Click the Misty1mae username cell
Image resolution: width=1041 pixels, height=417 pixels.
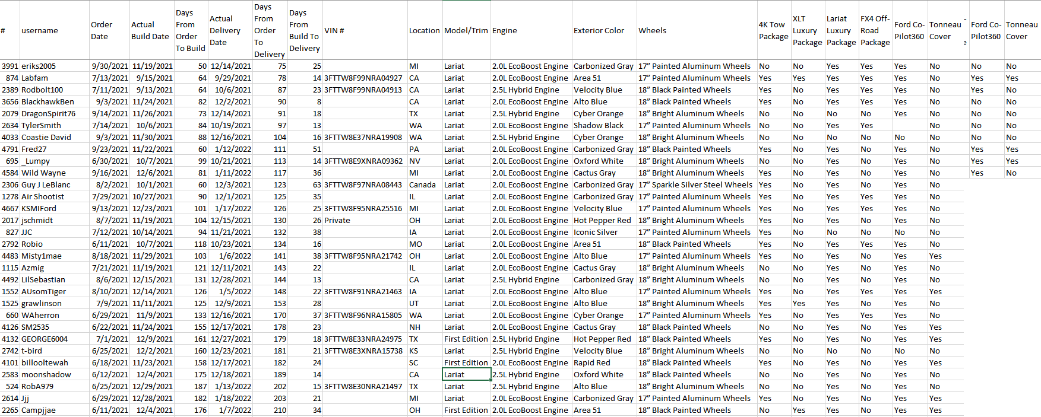click(x=54, y=256)
